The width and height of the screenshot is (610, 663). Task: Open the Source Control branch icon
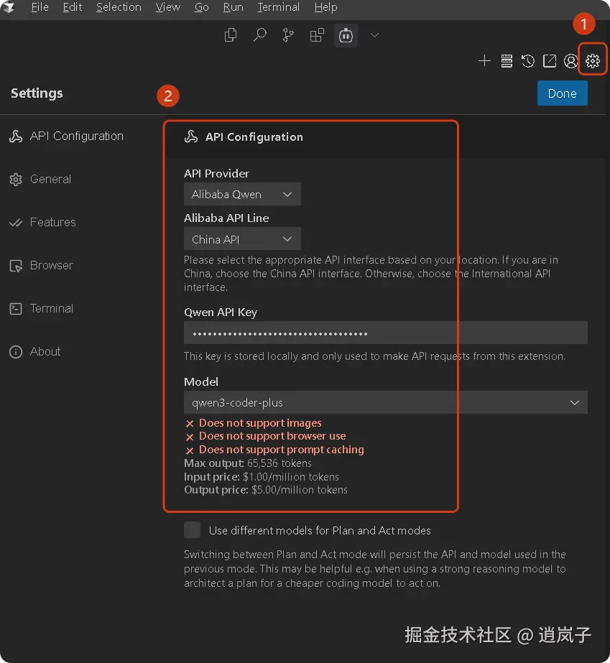tap(288, 35)
